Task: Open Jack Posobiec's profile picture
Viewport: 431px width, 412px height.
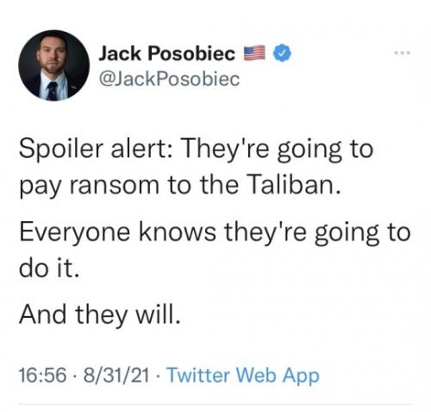Action: 53,66
